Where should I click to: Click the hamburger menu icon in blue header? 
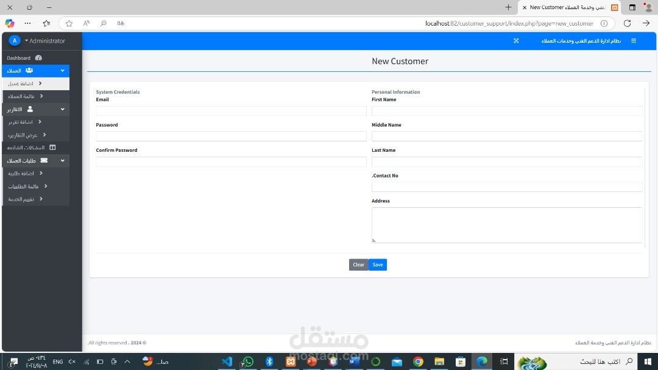click(634, 41)
